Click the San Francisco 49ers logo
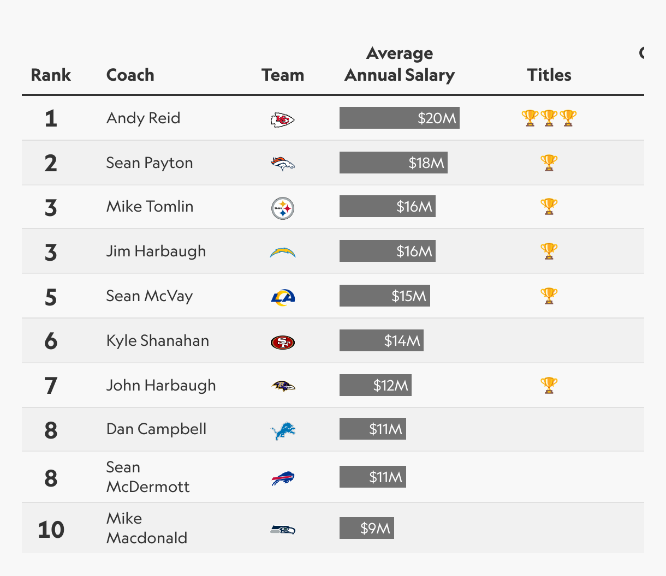 coord(283,342)
